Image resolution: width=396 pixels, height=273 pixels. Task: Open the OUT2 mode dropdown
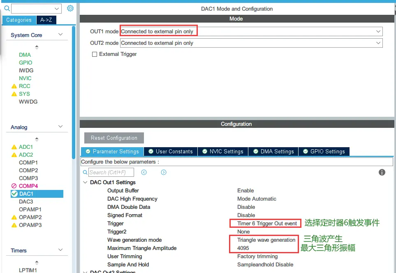[378, 43]
